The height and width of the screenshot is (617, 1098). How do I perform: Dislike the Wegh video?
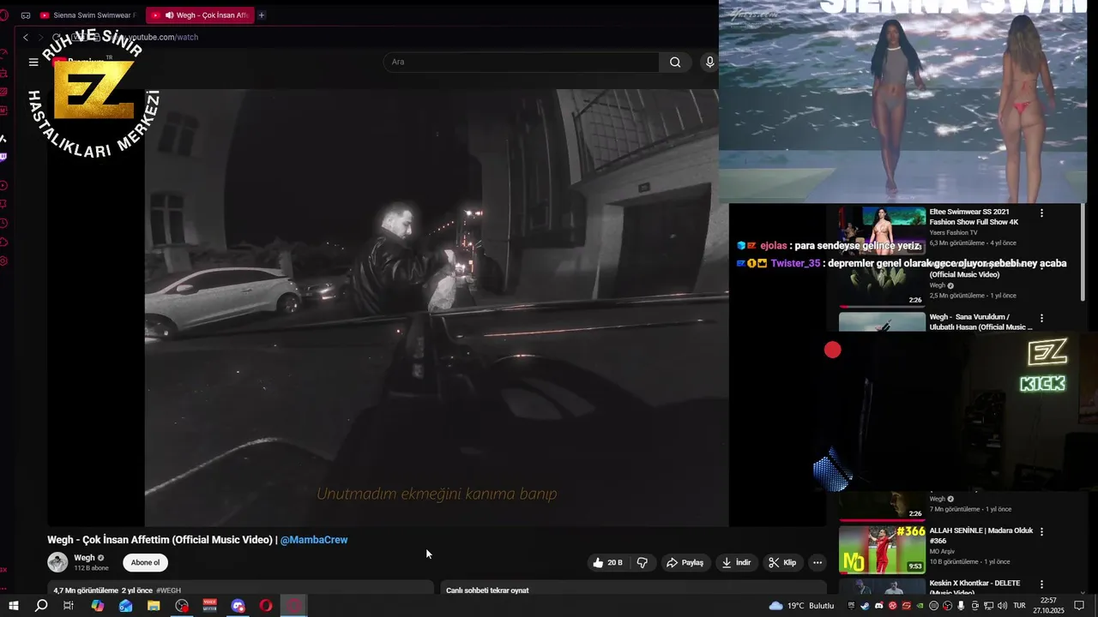coord(643,562)
